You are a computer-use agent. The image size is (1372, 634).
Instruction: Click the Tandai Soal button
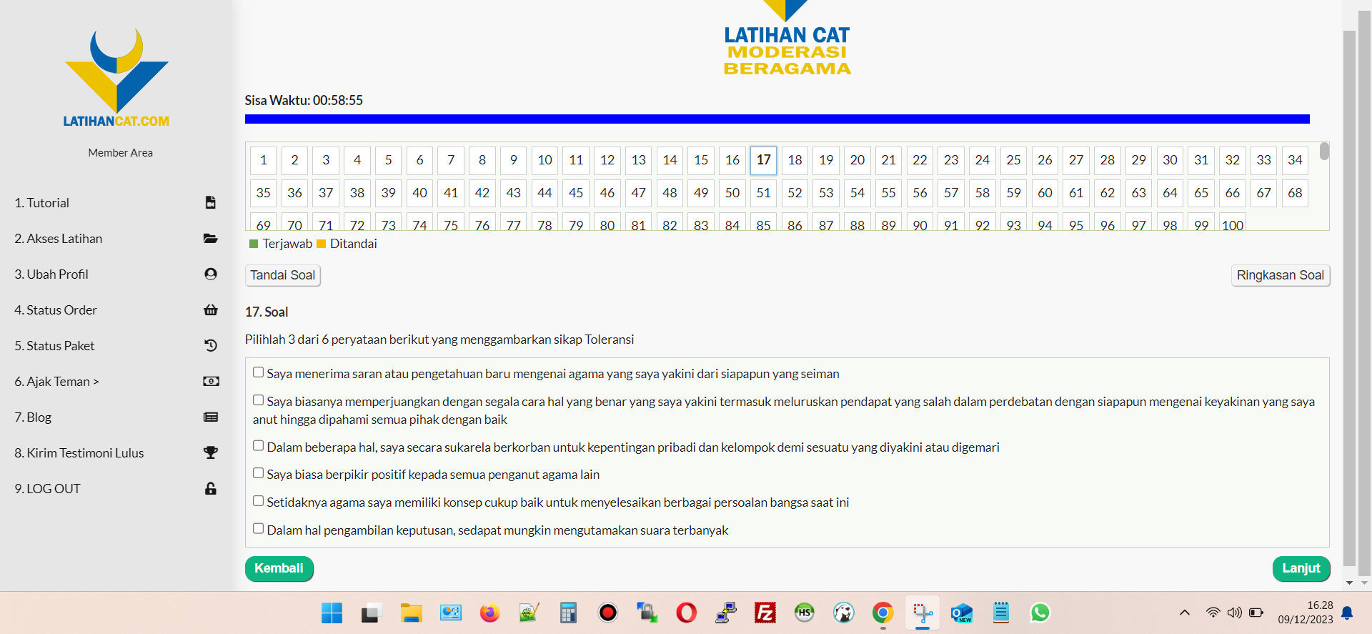(x=282, y=275)
